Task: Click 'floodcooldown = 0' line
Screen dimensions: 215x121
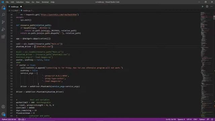Action: click(x=25, y=113)
